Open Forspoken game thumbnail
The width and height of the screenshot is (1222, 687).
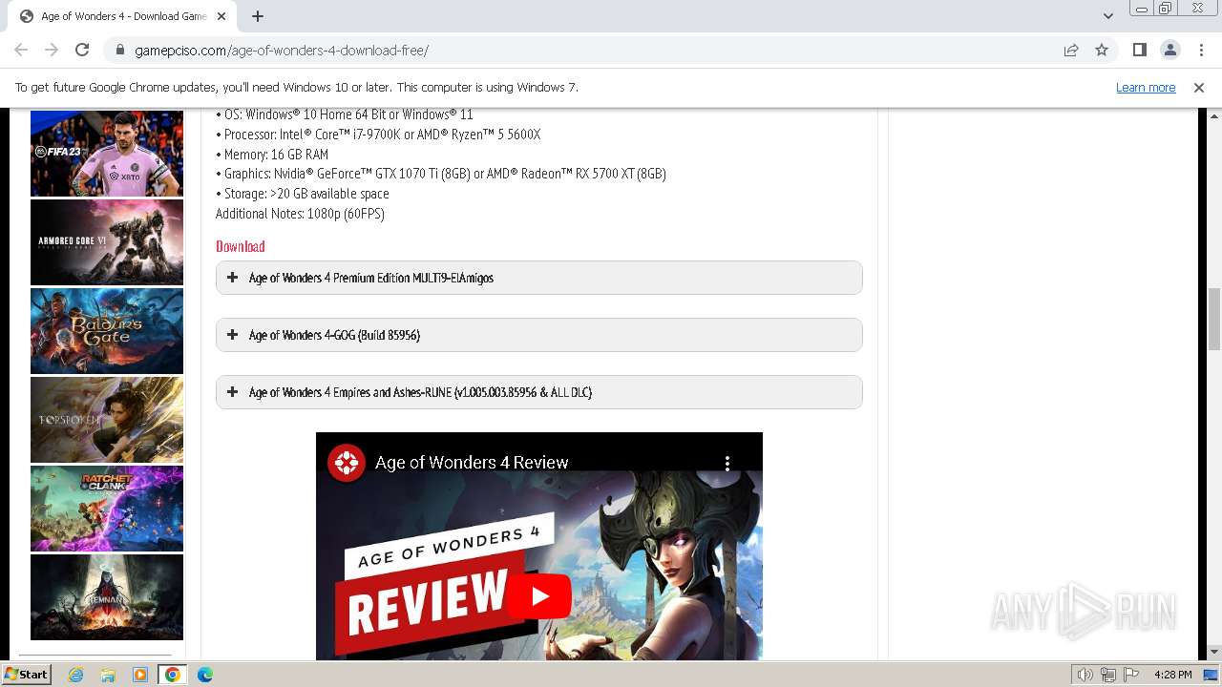107,420
